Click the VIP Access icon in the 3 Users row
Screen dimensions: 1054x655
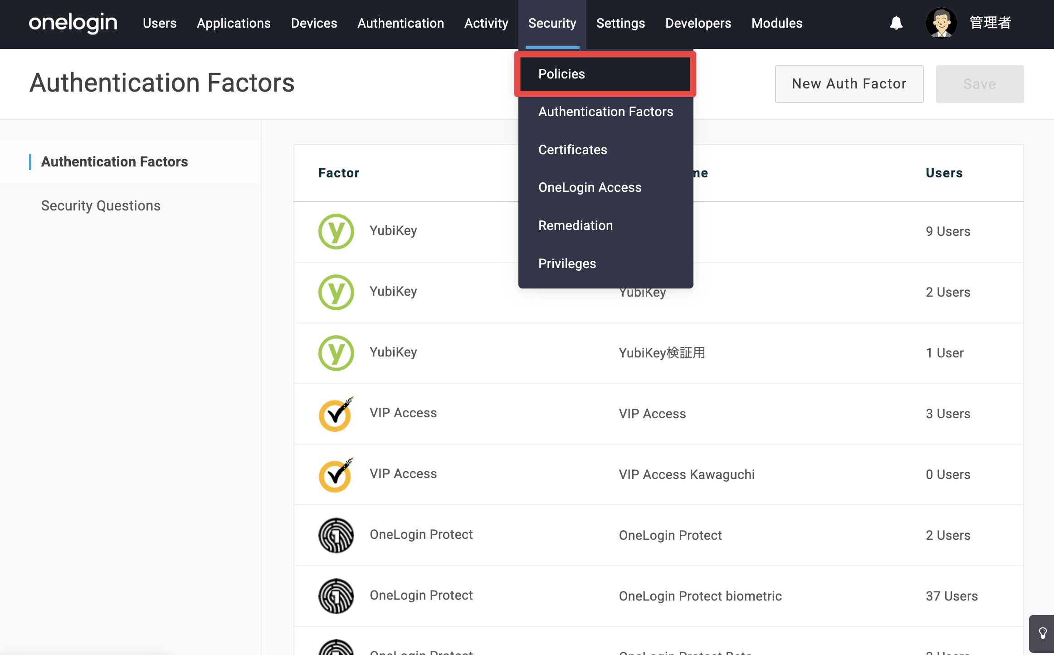336,414
